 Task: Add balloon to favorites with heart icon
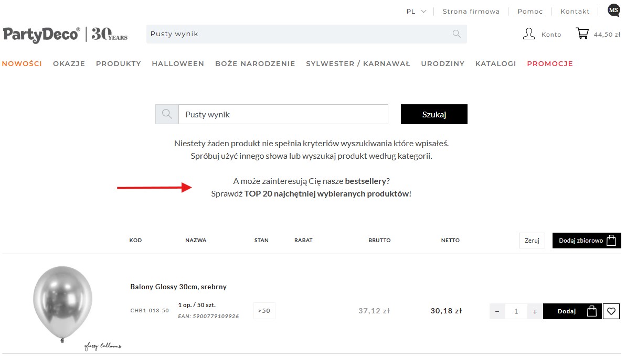point(611,311)
